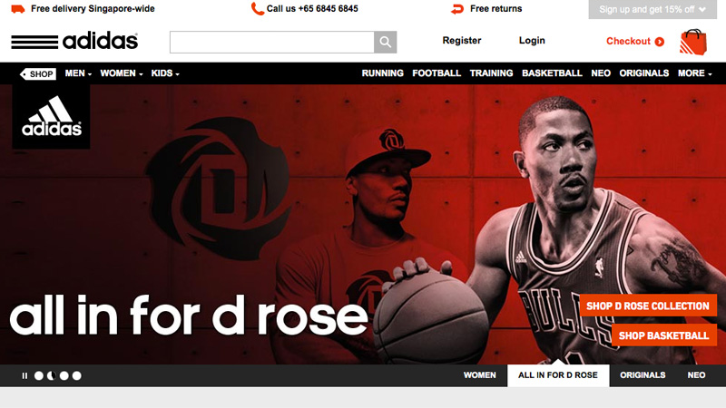Open the TRAINING category

pyautogui.click(x=491, y=73)
